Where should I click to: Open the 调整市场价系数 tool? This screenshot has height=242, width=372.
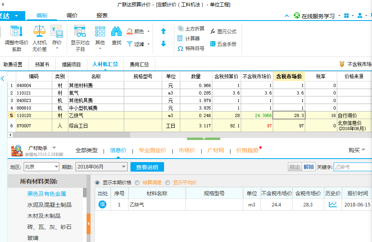click(x=17, y=39)
